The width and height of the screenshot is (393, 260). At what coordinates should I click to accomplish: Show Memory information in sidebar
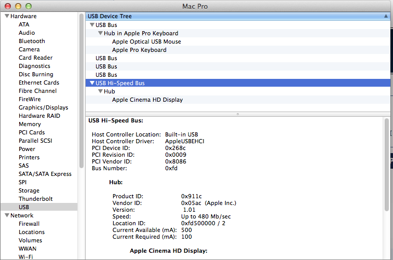[30, 124]
